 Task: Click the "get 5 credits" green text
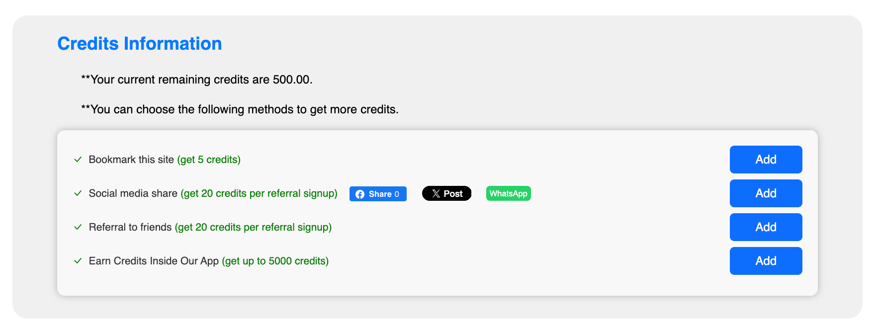point(209,160)
